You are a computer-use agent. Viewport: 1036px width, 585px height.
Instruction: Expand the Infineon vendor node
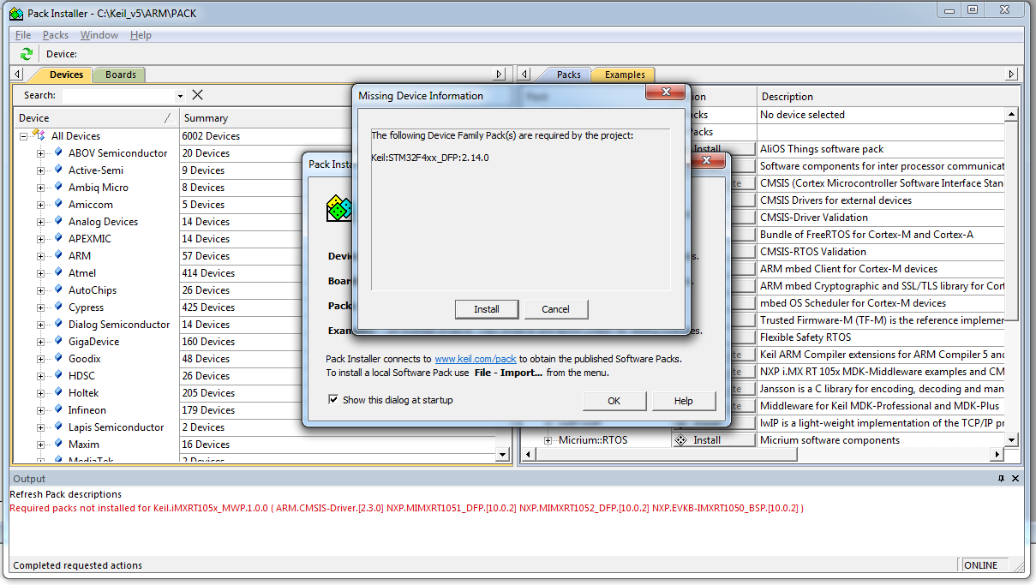click(40, 410)
